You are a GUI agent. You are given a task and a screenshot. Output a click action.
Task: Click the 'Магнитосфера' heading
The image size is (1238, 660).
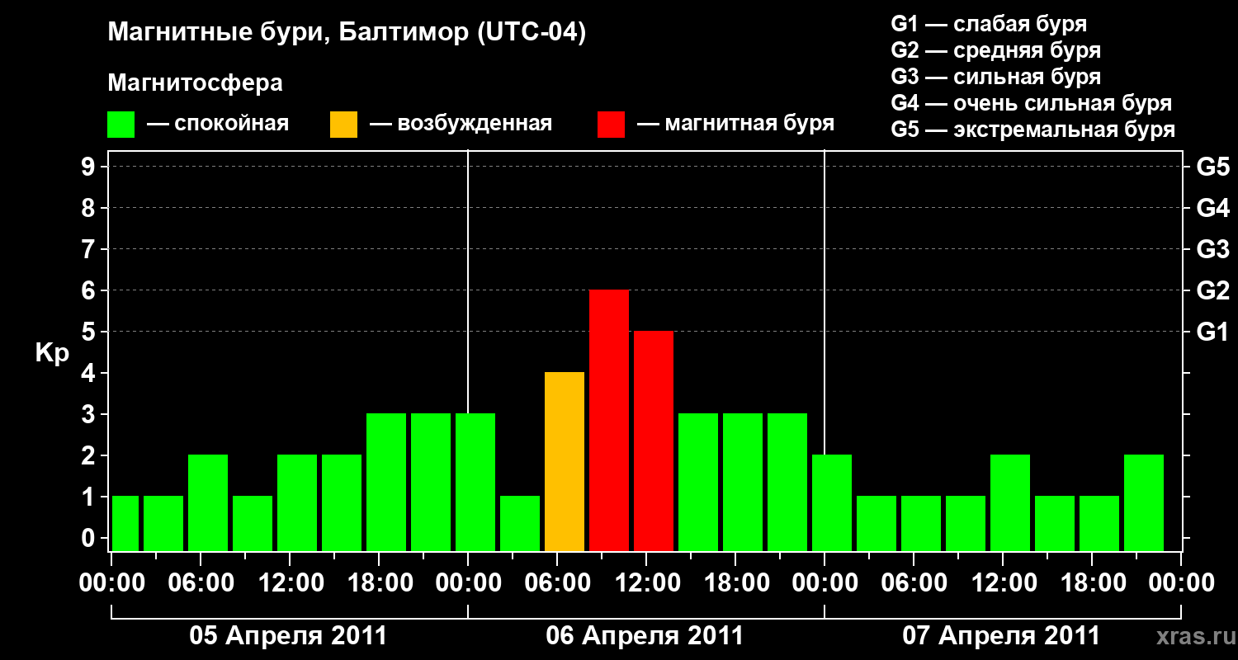(196, 83)
